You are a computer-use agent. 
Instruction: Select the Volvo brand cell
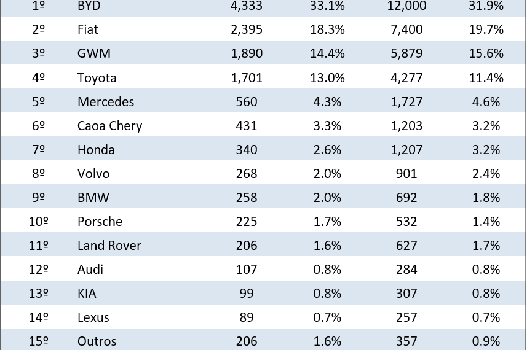(93, 173)
